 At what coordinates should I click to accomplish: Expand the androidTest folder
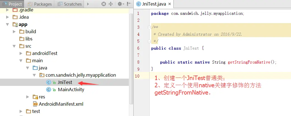21,53
